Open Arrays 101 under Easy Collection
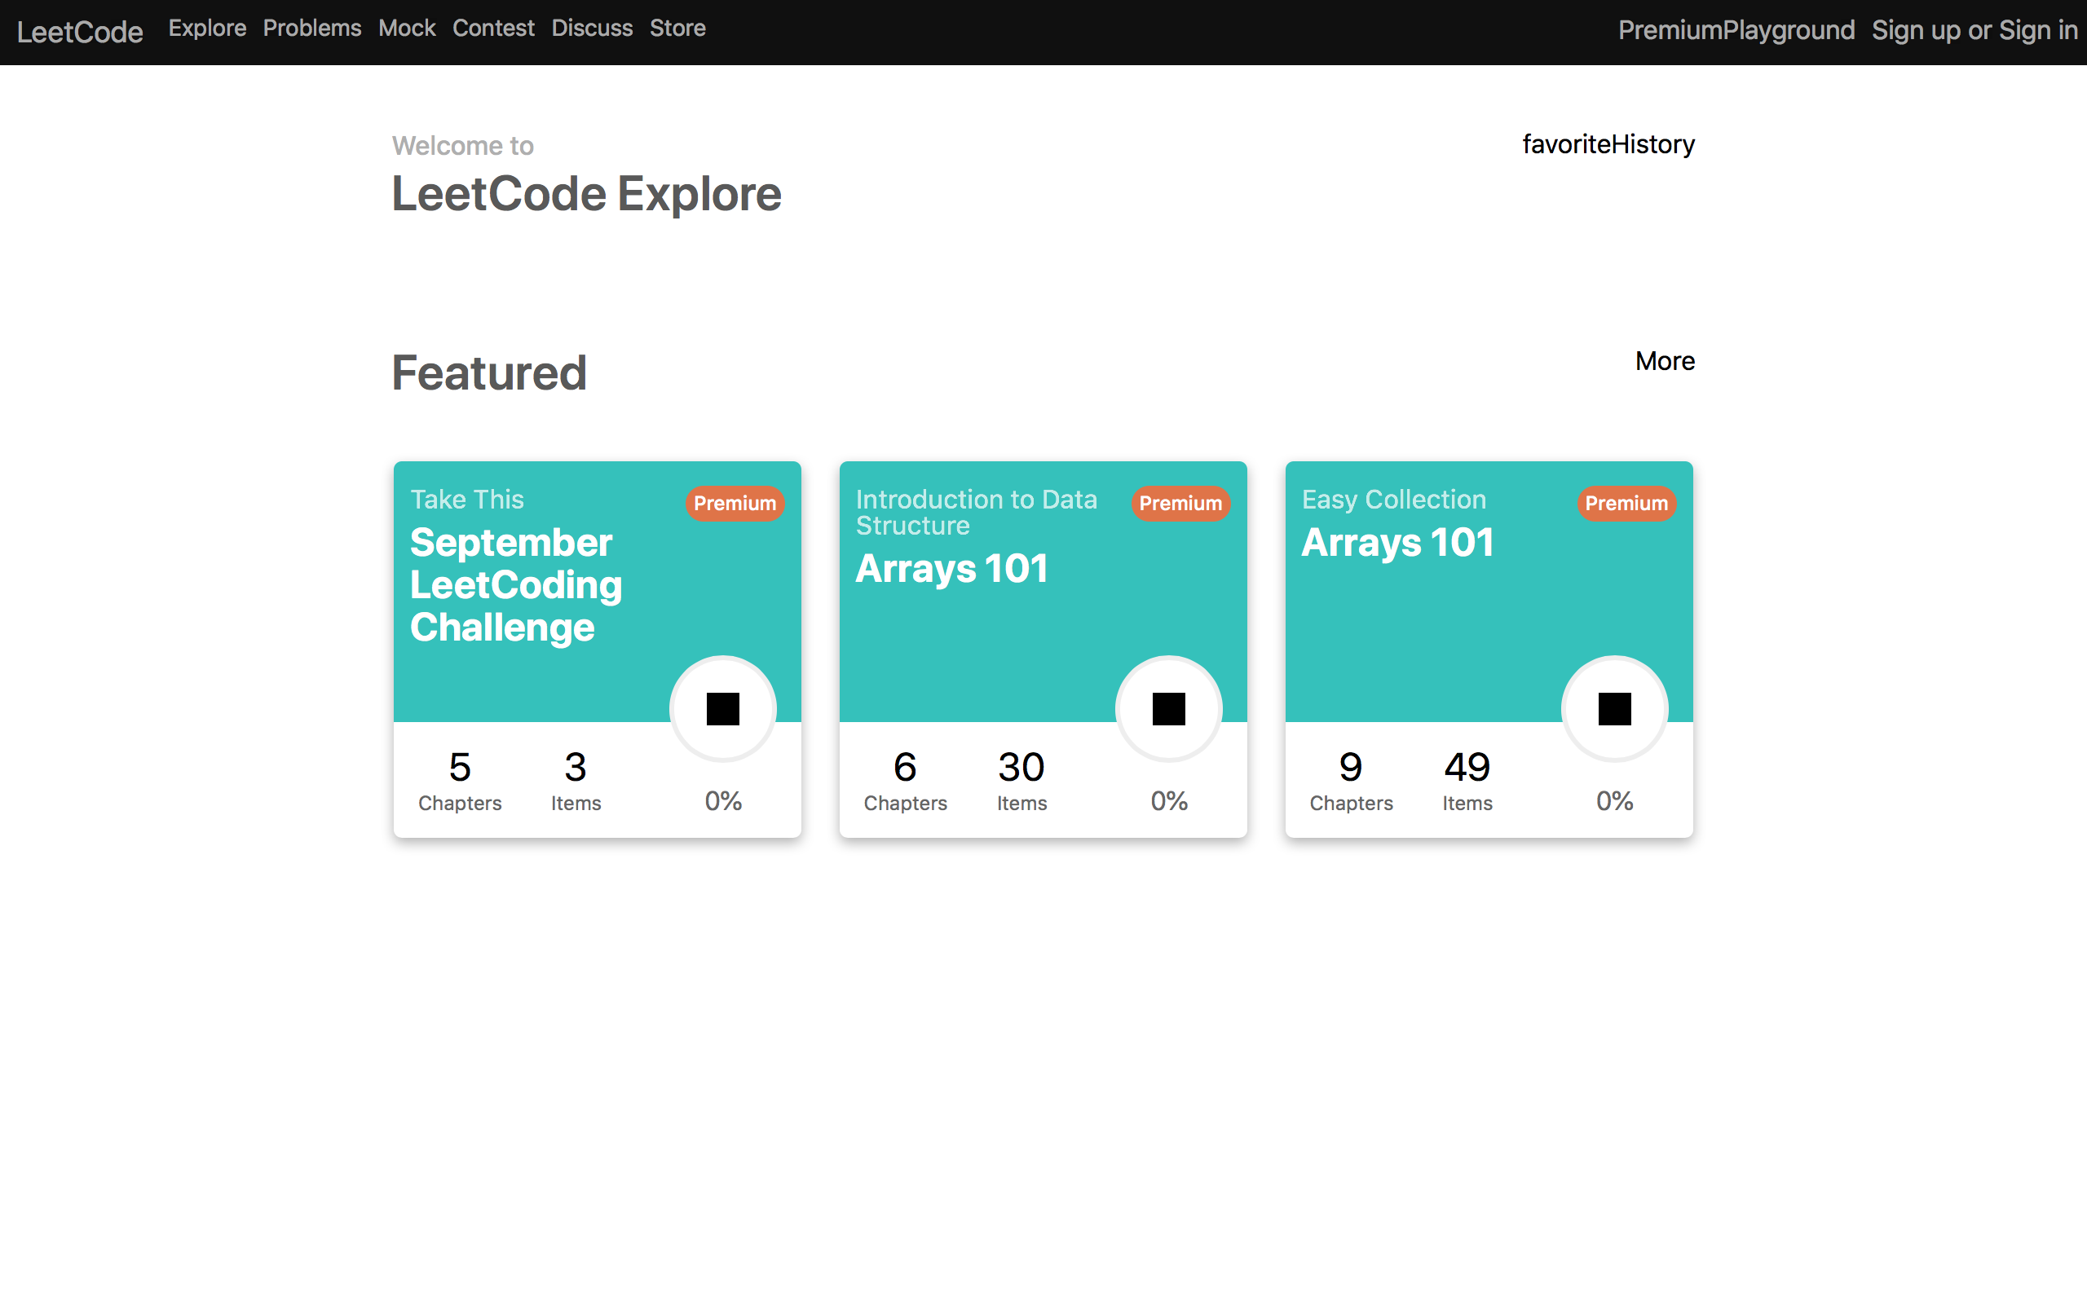 tap(1397, 543)
